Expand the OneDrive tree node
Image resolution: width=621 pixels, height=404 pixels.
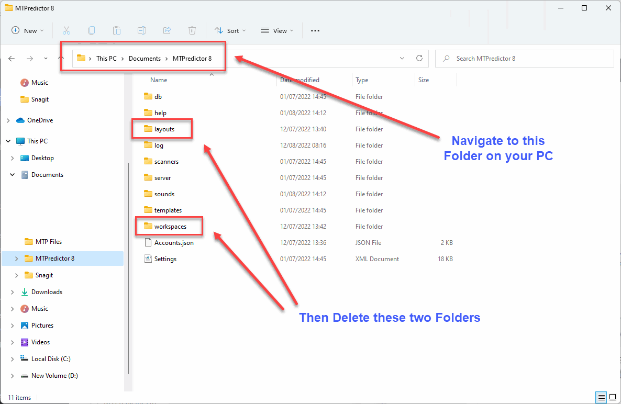pyautogui.click(x=8, y=120)
